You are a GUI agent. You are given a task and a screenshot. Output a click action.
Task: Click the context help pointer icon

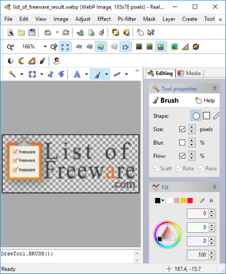(151, 33)
